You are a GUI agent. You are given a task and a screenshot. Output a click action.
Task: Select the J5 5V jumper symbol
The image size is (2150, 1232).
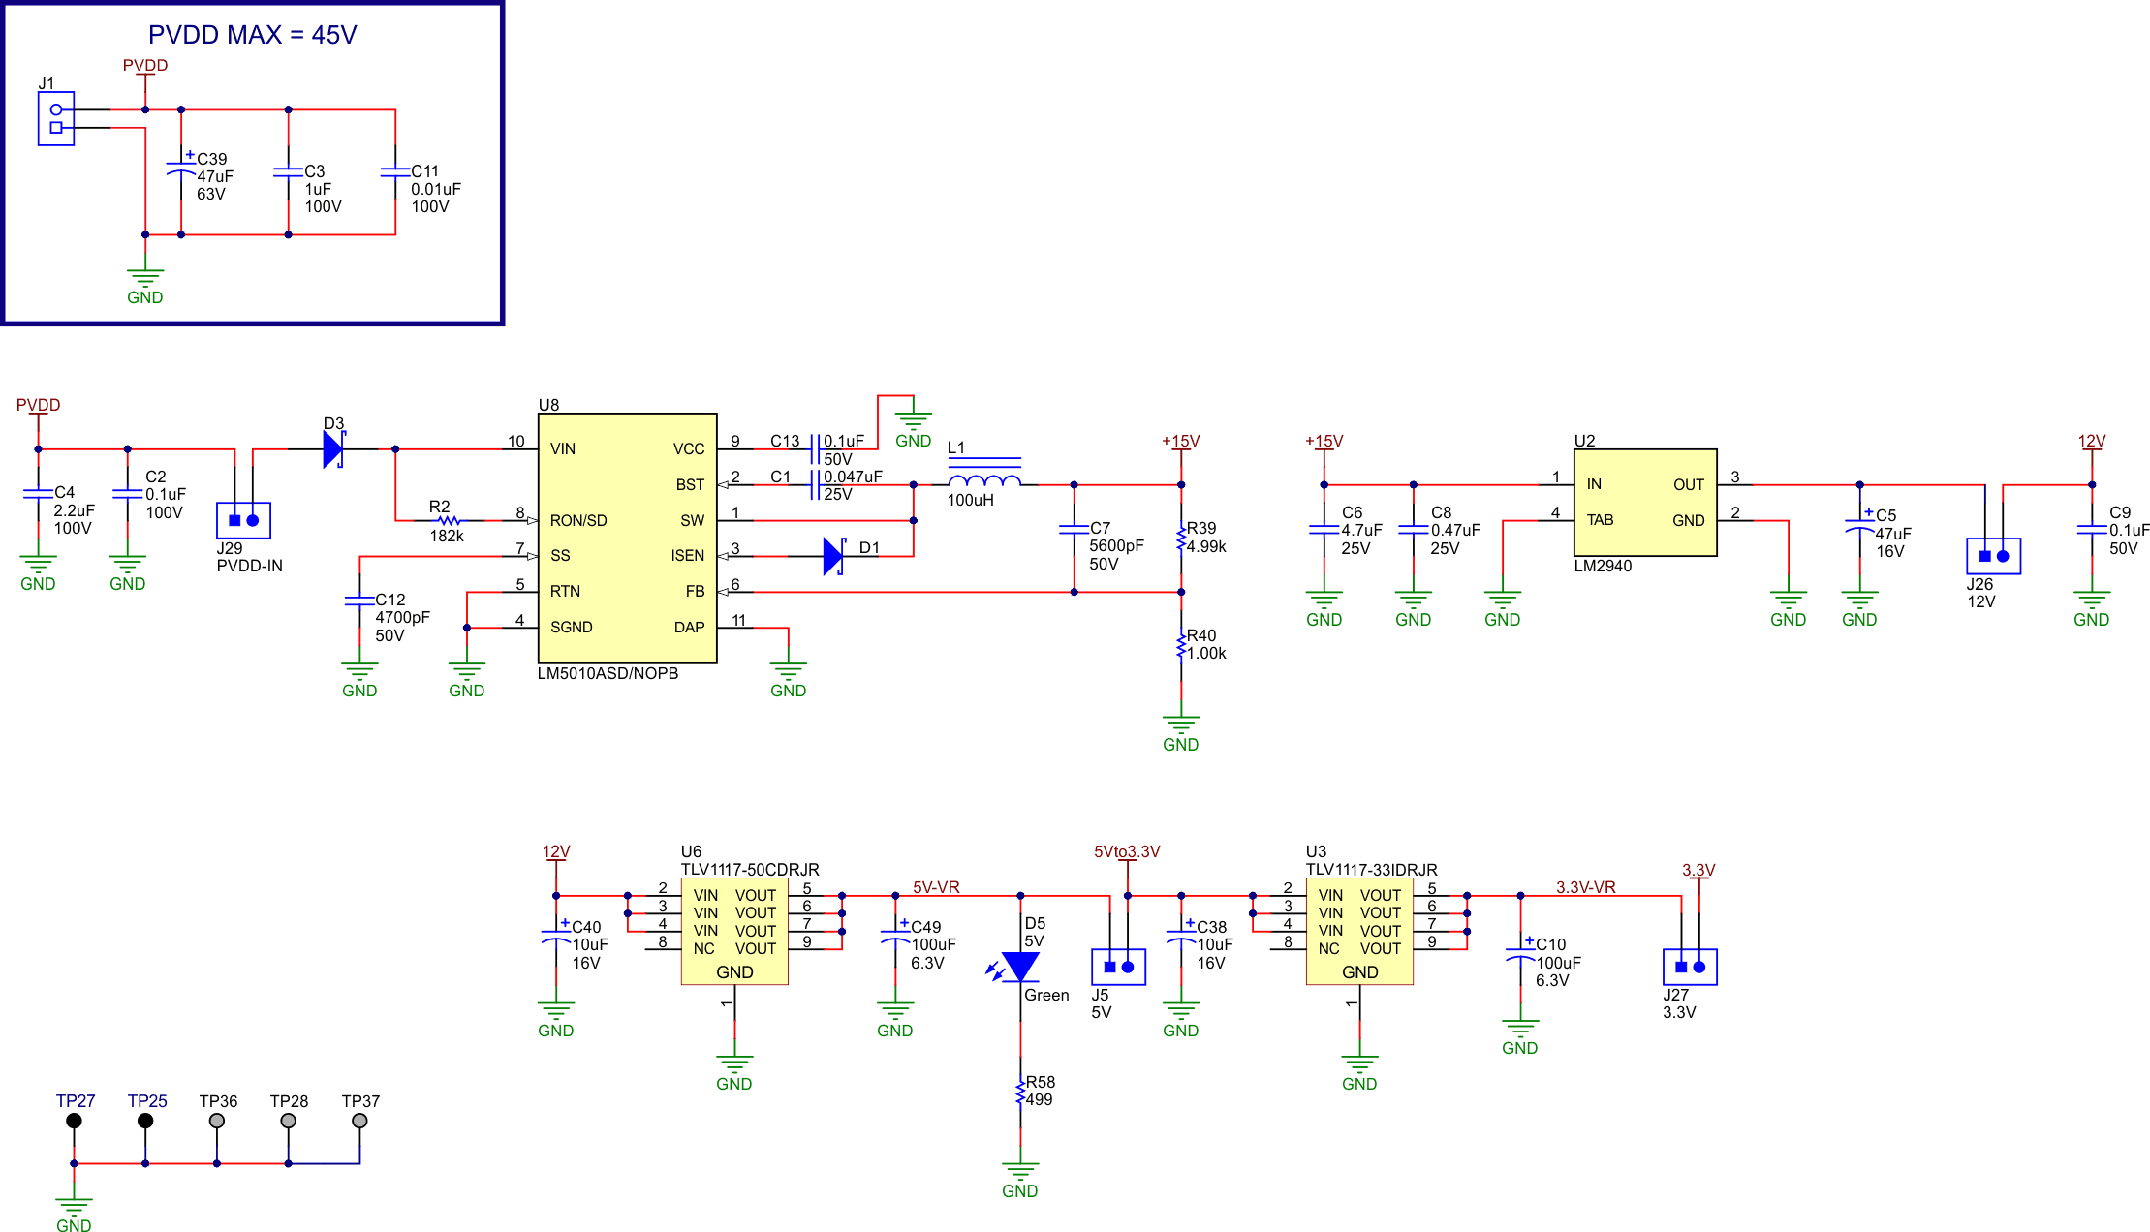point(1118,967)
